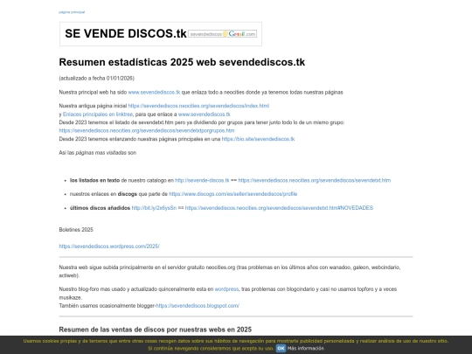
Task: Click www.sevendediscos.tk link after linktree text
Action: click(x=204, y=115)
